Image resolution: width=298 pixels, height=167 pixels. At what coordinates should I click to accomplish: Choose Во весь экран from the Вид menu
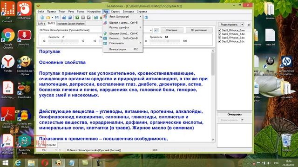[123, 49]
